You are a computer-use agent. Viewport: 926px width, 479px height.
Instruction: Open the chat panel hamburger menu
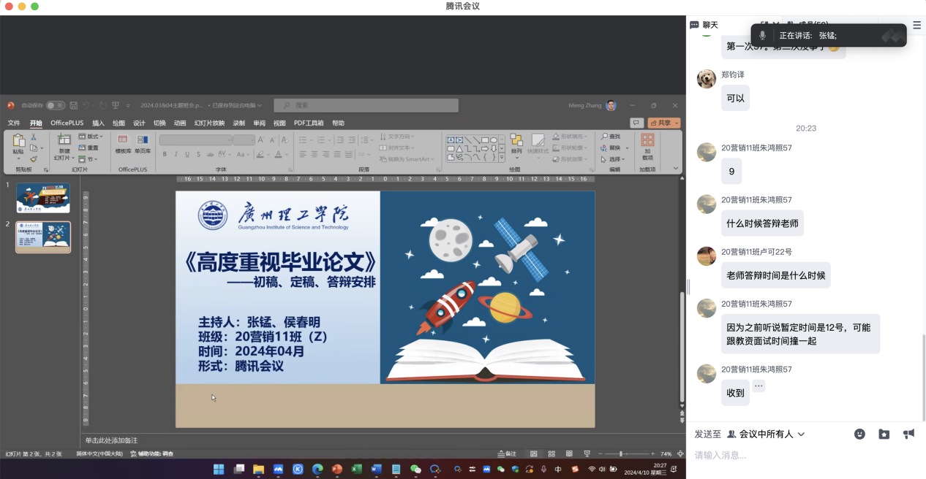point(916,25)
